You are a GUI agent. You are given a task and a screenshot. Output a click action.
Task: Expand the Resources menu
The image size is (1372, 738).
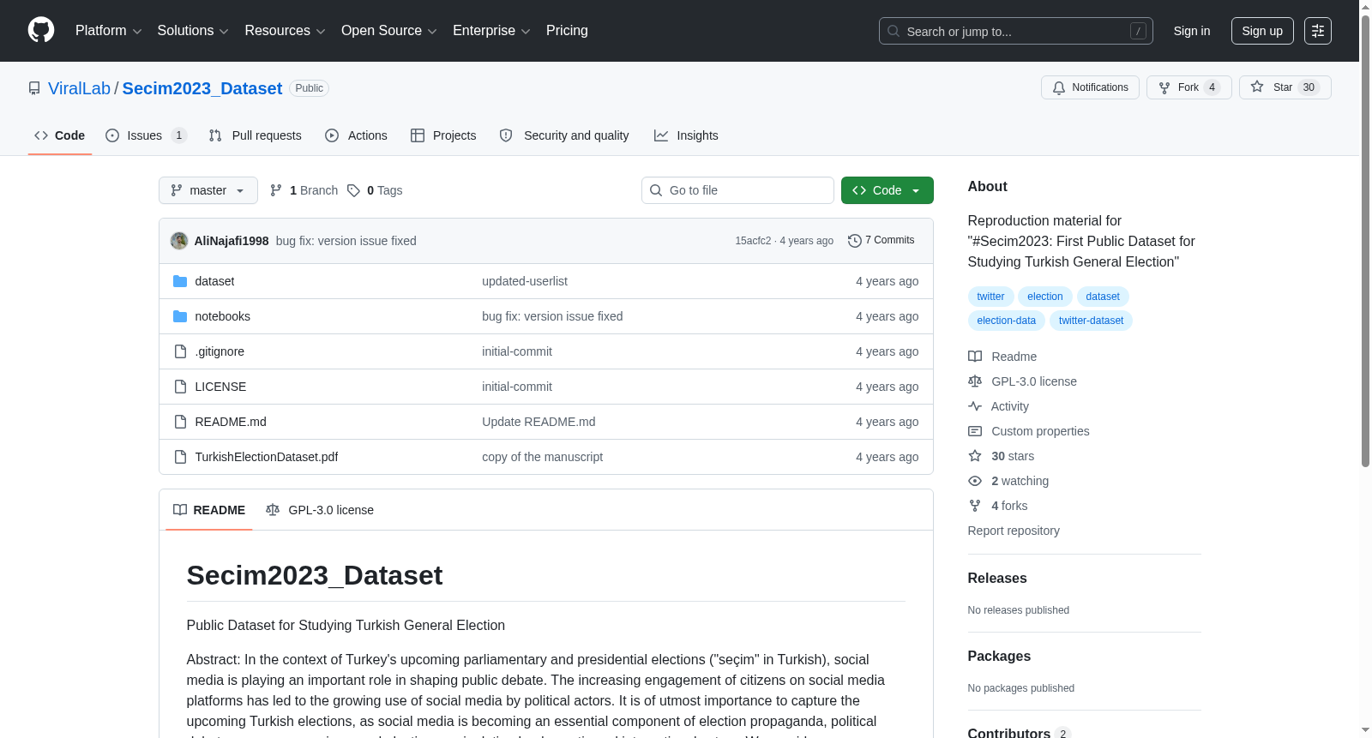(x=285, y=31)
